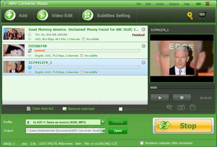This screenshot has height=147, width=217.
Task: Click Add label in toolbar
Action: point(23,15)
